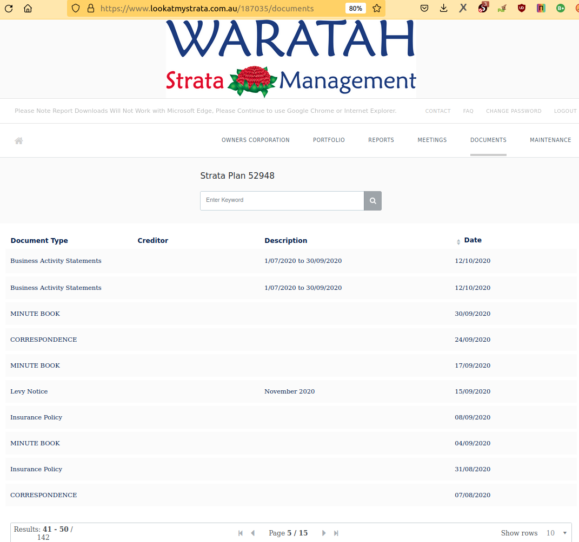Open the REPORTS menu
This screenshot has width=579, height=542.
pyautogui.click(x=381, y=140)
